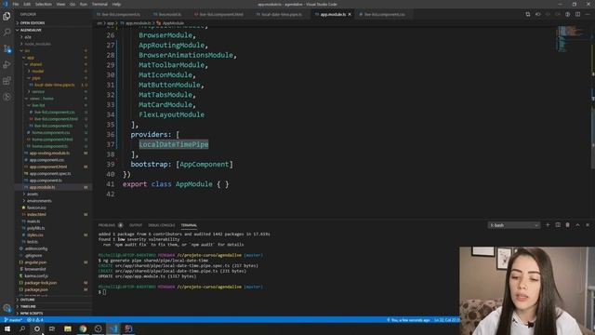Switch to the first live-list.component.ts tab
Screen dimensions: 595x335
click(x=118, y=15)
